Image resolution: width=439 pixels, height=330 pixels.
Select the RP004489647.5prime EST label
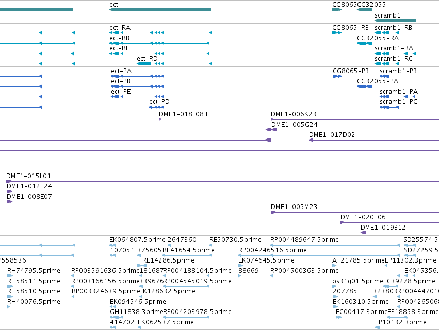pyautogui.click(x=304, y=240)
